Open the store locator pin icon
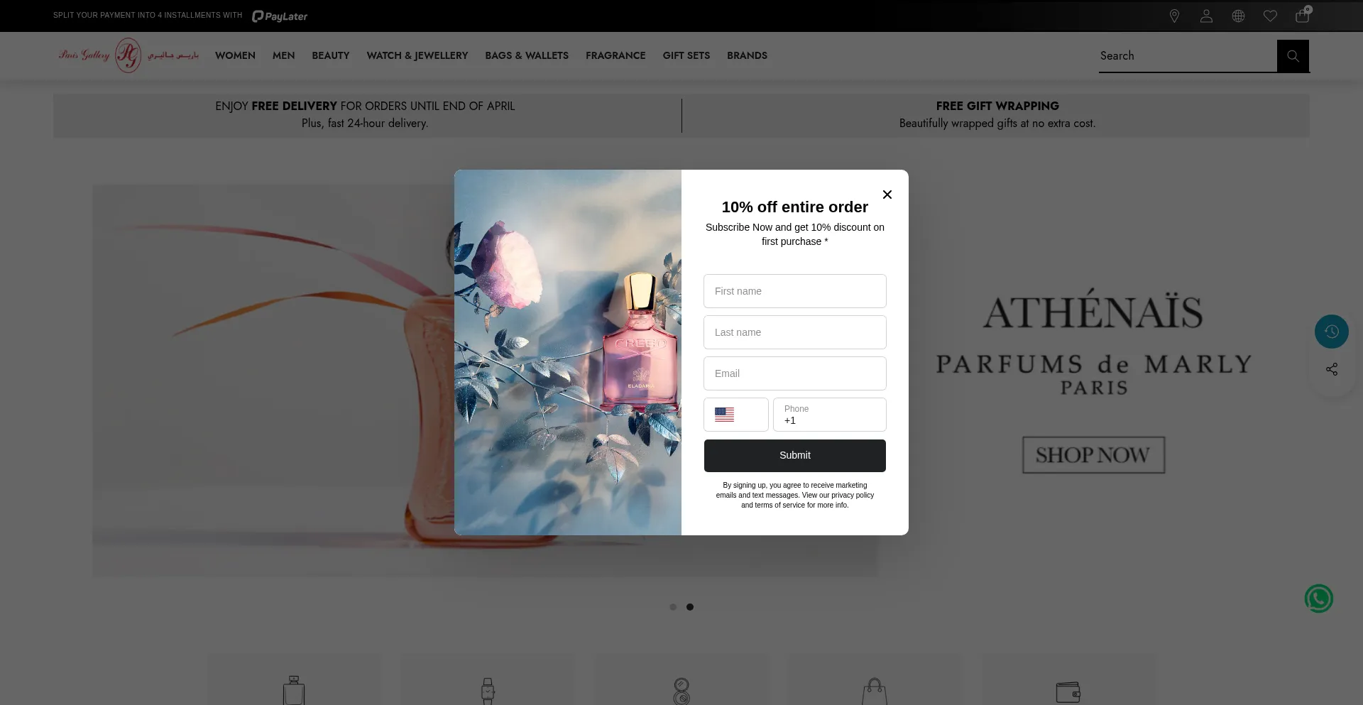1363x705 pixels. pyautogui.click(x=1174, y=16)
